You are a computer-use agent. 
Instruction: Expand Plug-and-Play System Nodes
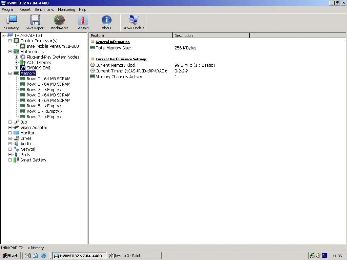[16, 57]
